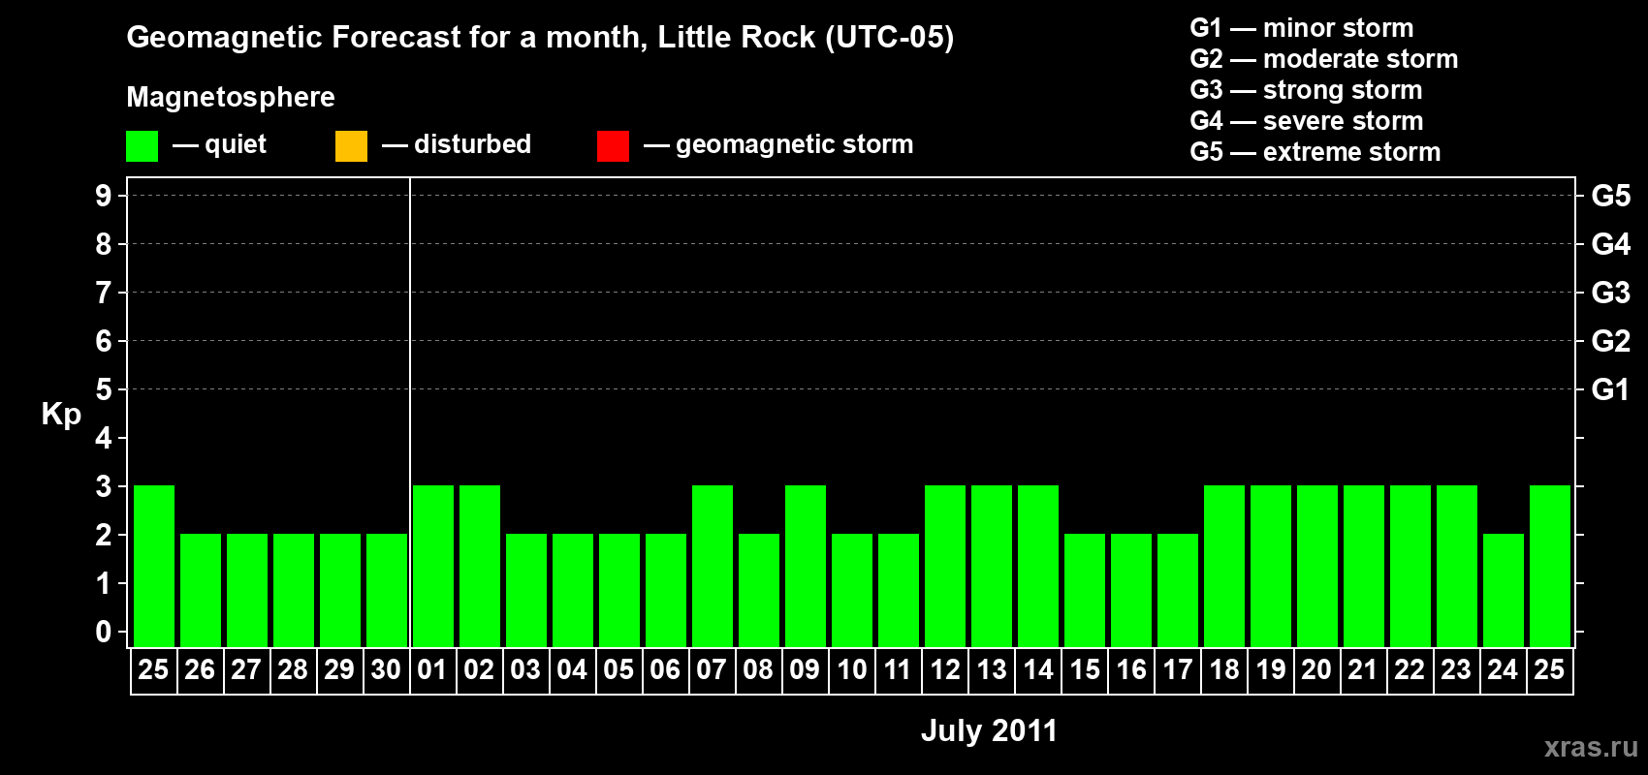
Task: Select the "04" date label
Action: pyautogui.click(x=572, y=669)
